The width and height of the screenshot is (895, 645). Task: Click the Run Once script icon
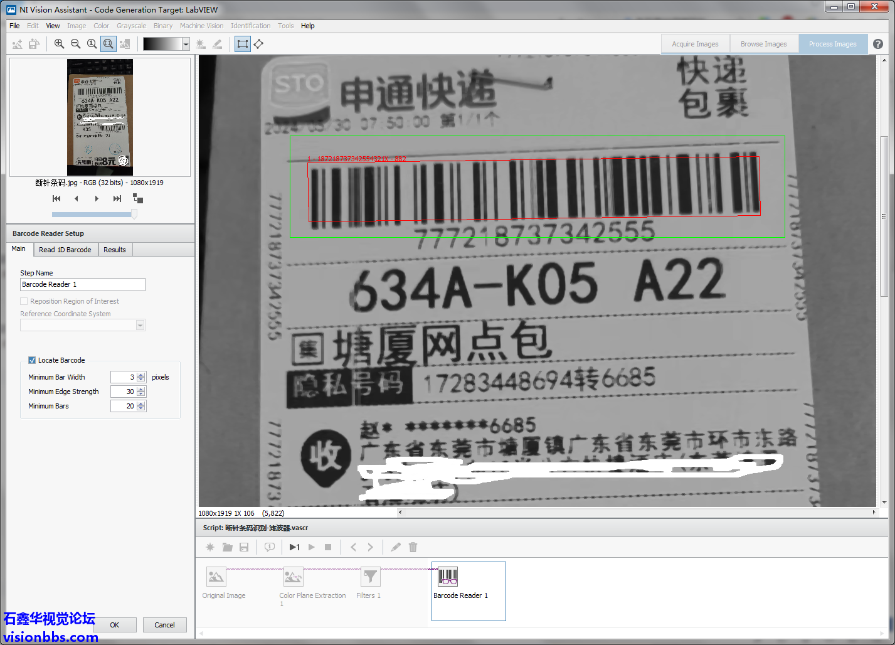295,547
